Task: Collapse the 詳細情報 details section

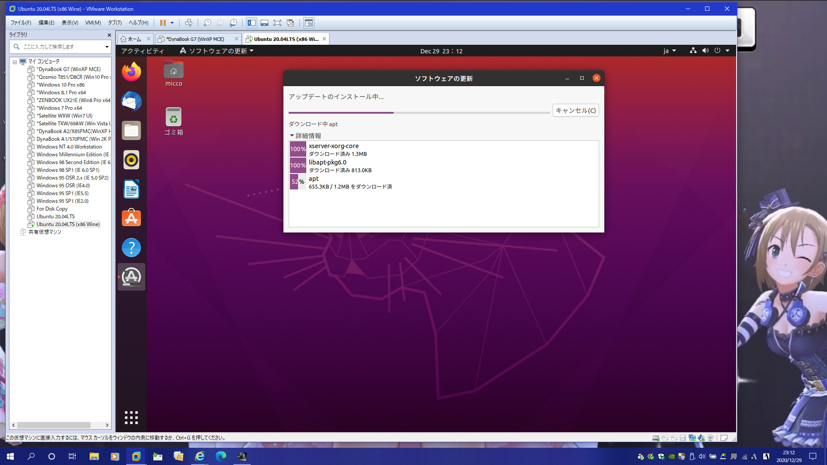Action: (306, 136)
